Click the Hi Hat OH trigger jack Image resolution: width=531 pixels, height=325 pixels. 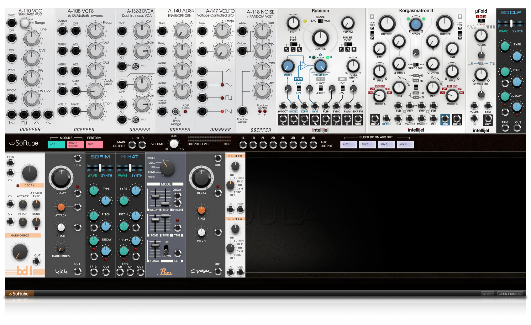(x=130, y=272)
